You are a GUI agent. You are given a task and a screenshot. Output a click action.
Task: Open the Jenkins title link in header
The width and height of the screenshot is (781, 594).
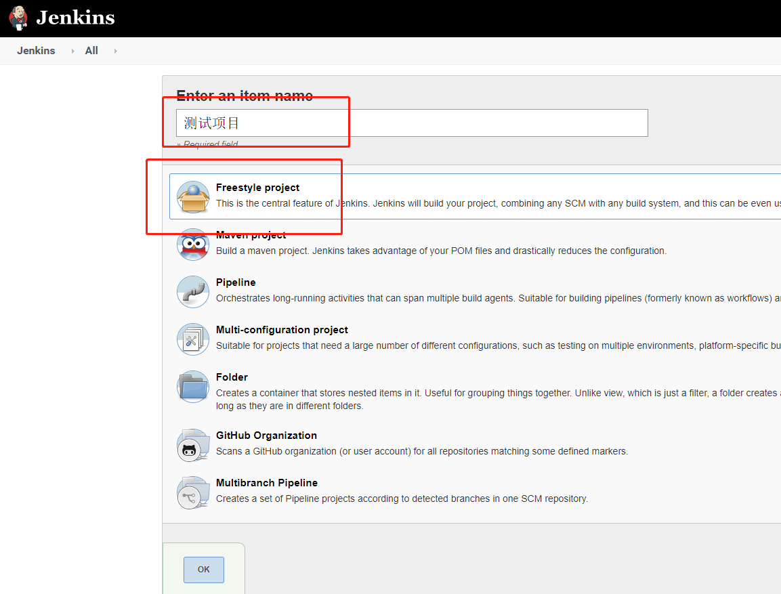[x=75, y=18]
